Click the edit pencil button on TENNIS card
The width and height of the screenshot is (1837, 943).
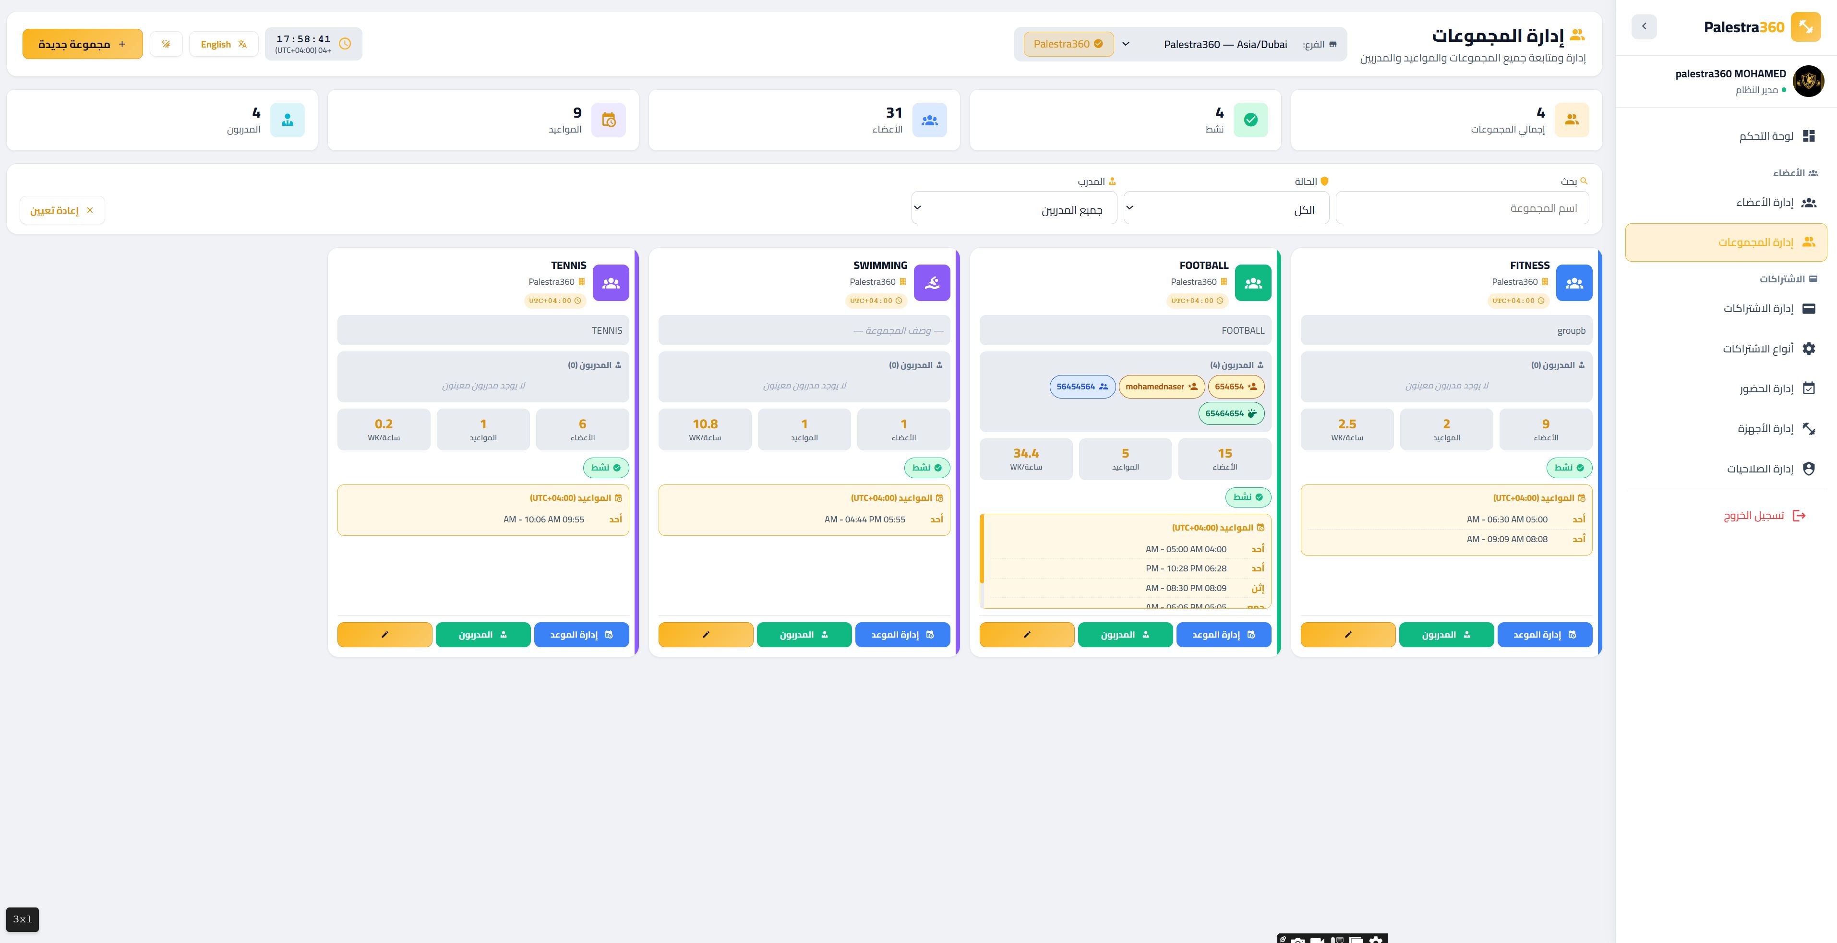click(385, 635)
